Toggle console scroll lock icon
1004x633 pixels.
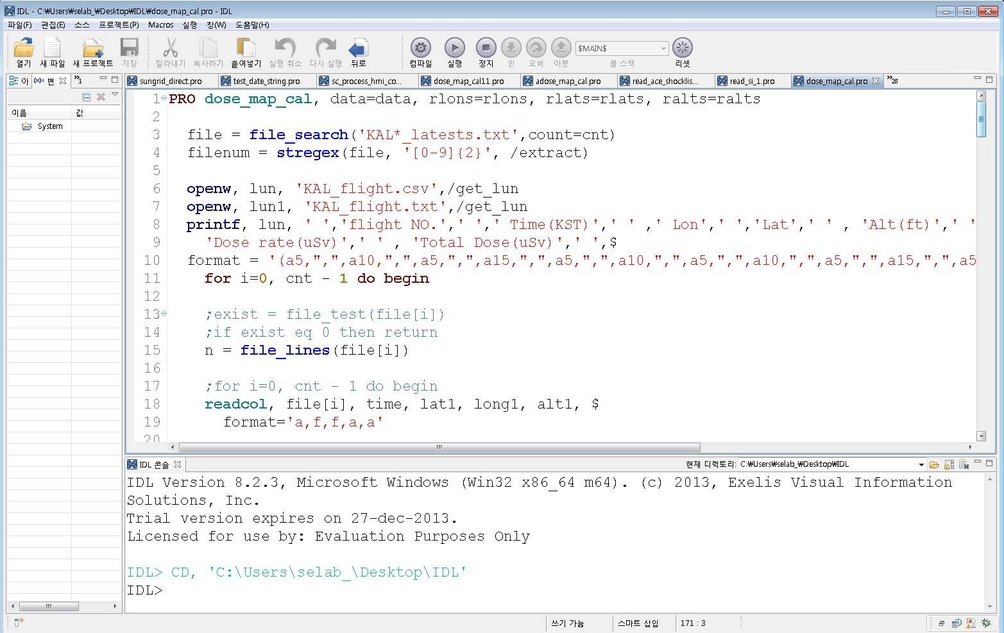point(949,464)
